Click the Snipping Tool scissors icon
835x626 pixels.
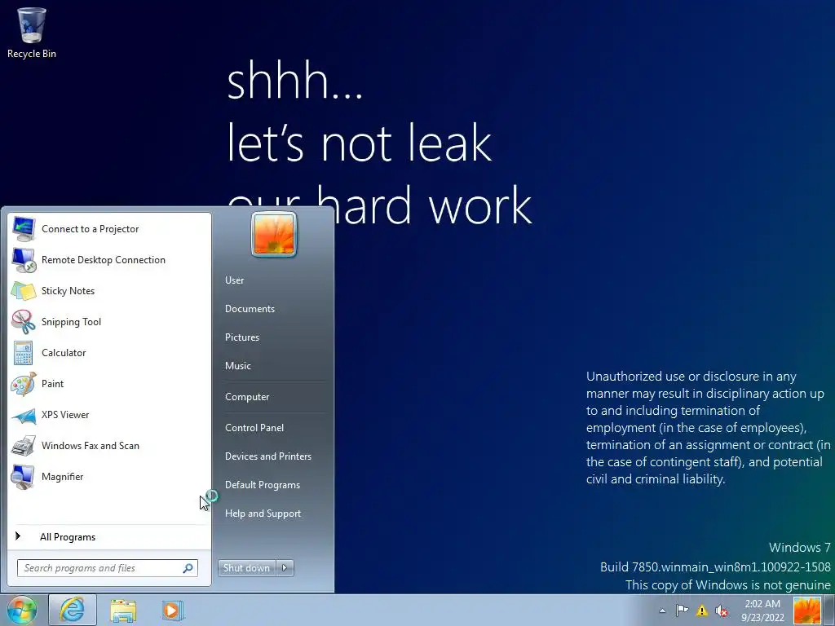pos(24,321)
